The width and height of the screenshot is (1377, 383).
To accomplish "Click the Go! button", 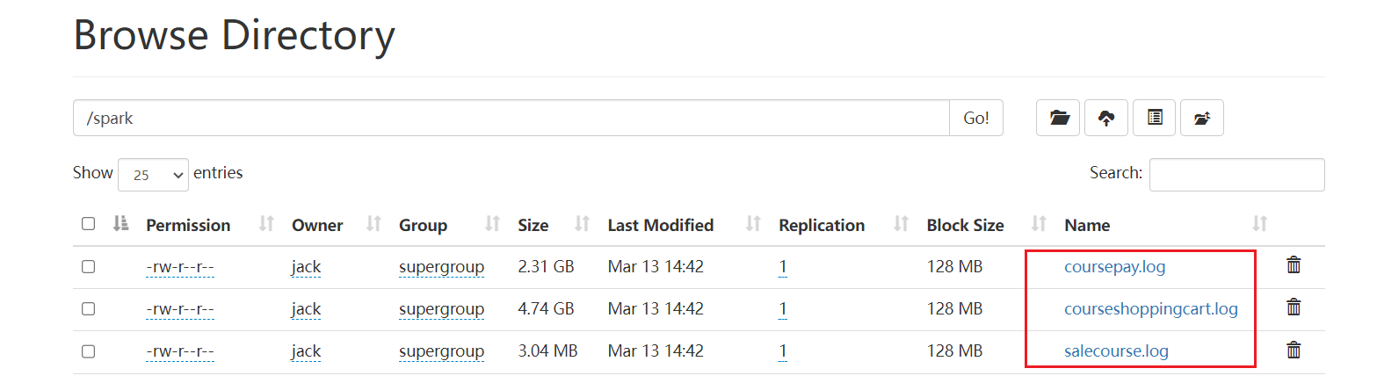I will (976, 118).
